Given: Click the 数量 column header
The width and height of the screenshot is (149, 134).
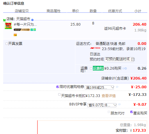Looking at the screenshot, I should tap(93, 11).
